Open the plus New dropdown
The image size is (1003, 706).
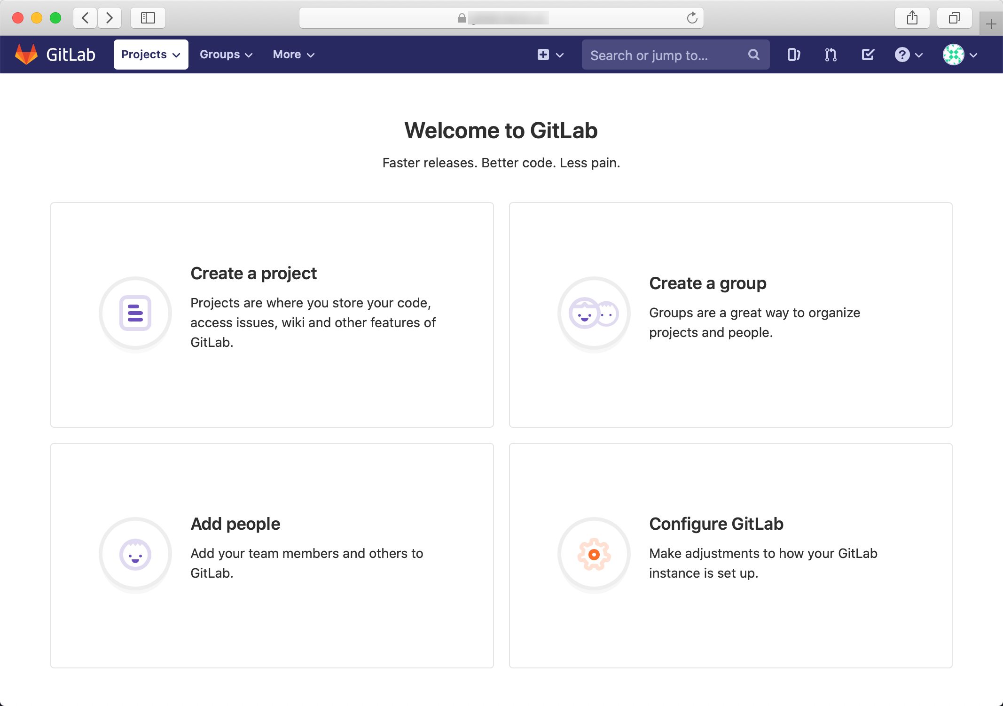[550, 55]
